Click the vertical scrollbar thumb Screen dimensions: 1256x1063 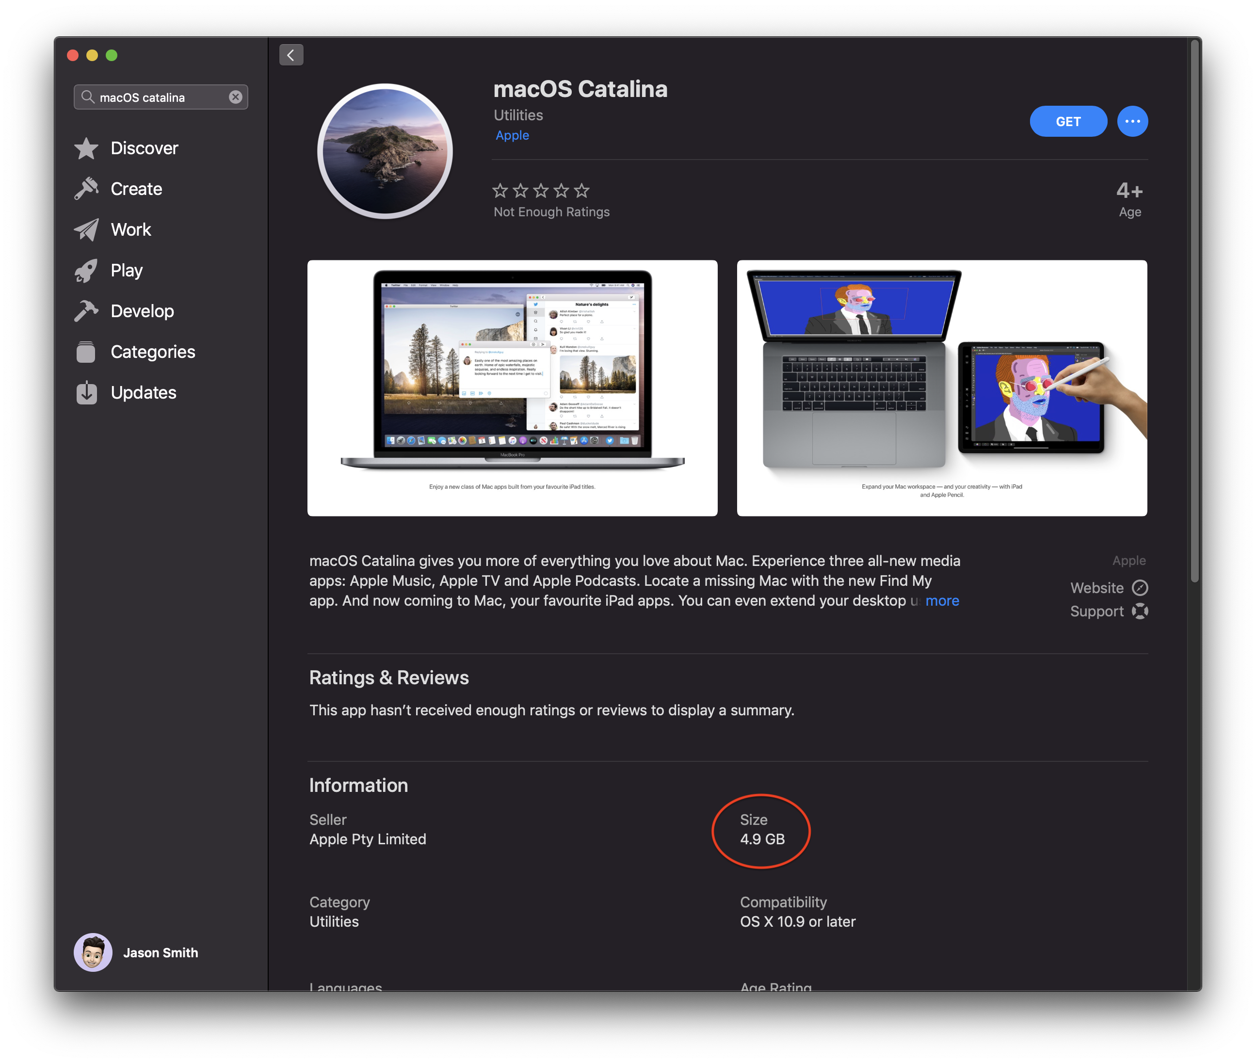(x=1194, y=310)
